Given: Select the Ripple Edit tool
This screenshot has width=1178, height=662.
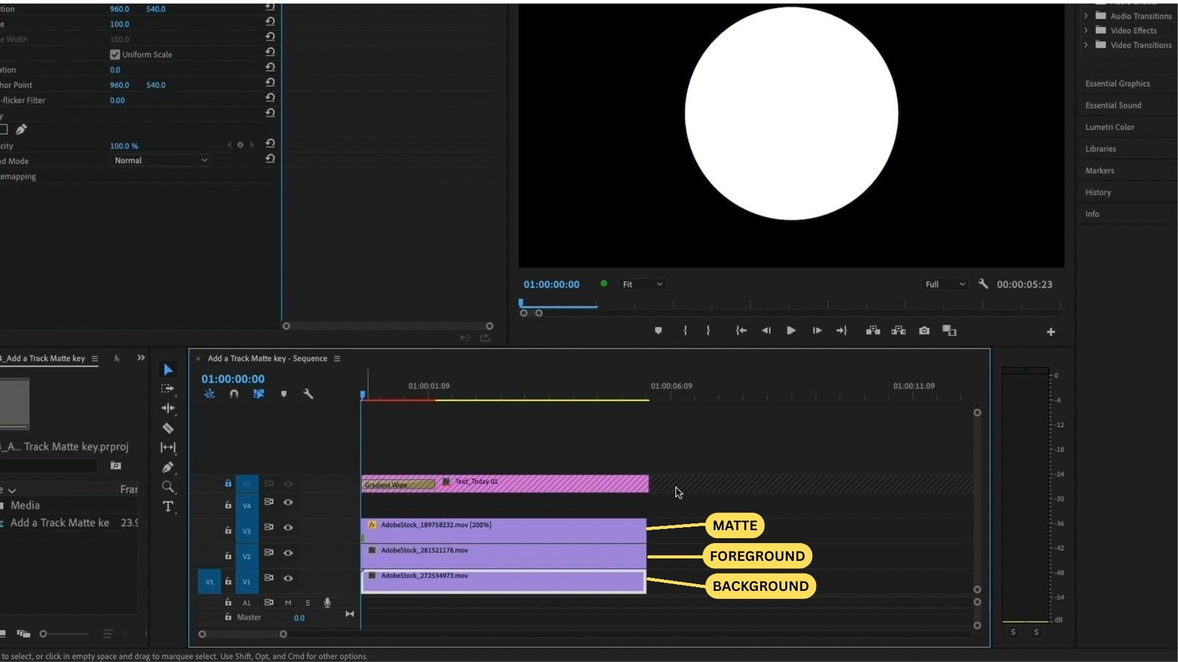Looking at the screenshot, I should coord(167,408).
